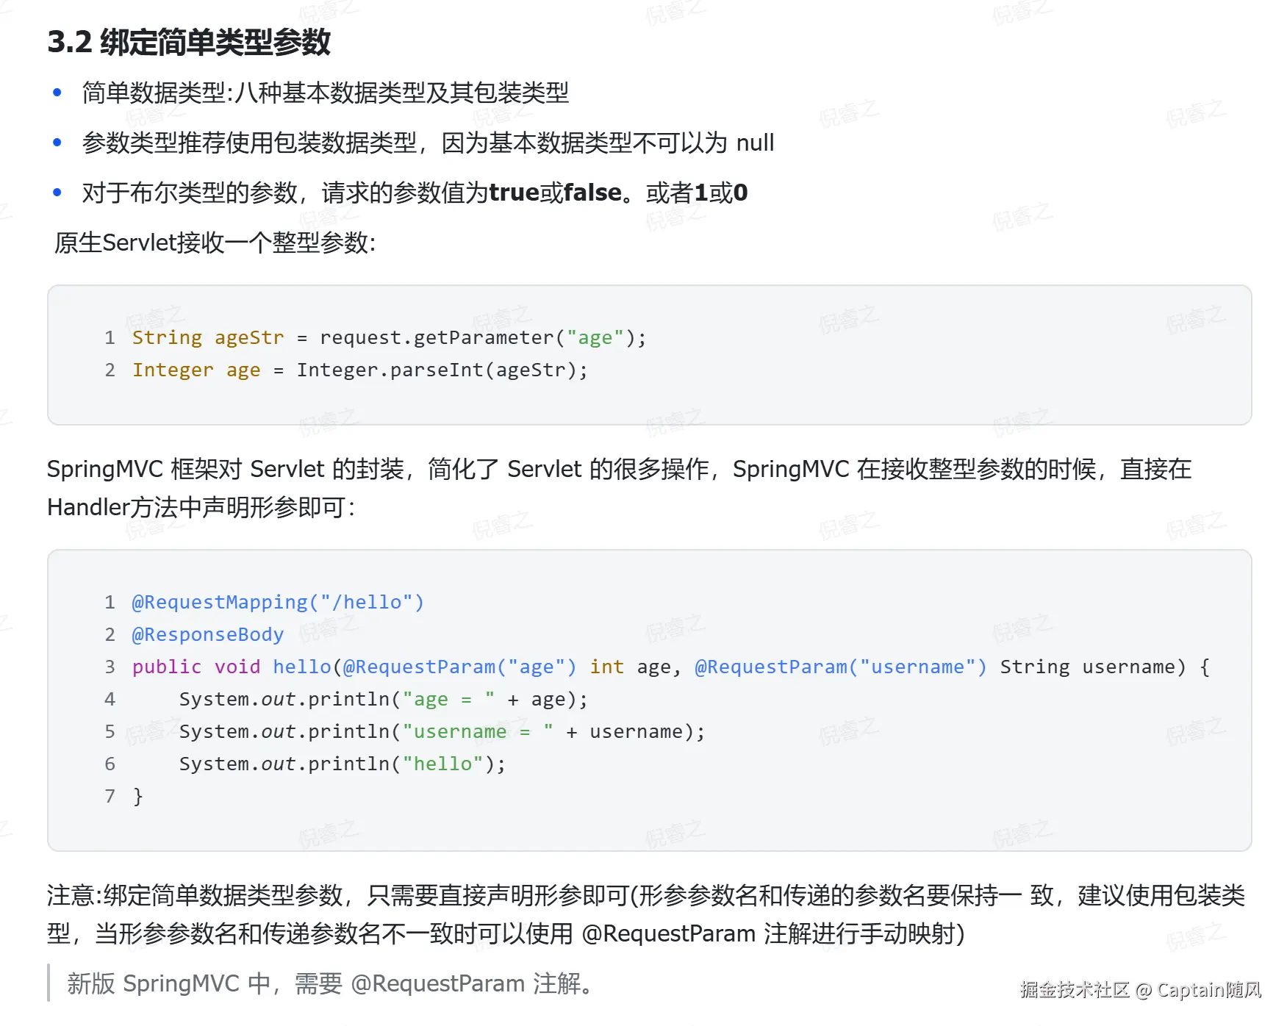Click the closing brace on line 7
The width and height of the screenshot is (1287, 1026).
137,797
